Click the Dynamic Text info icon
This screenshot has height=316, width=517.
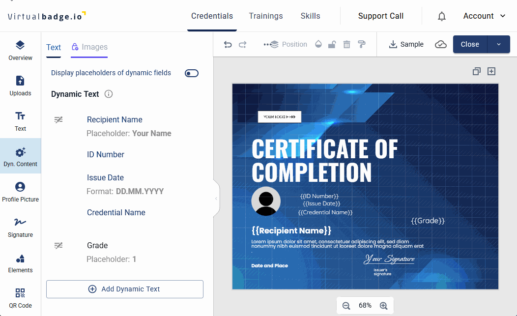109,94
